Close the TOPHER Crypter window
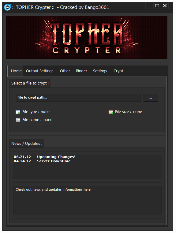Image resolution: width=176 pixels, height=233 pixels. coord(165,6)
